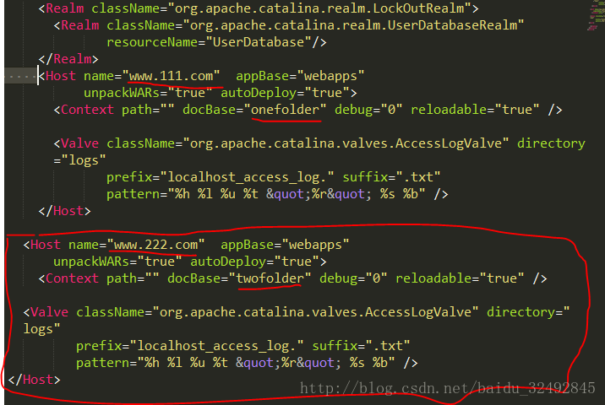Click the Realm tag name before UserDatabaseRealm
This screenshot has height=405, width=605.
coord(80,25)
